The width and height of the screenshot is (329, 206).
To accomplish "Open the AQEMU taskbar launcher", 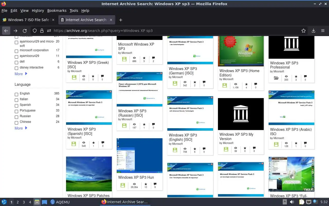I will point(60,202).
